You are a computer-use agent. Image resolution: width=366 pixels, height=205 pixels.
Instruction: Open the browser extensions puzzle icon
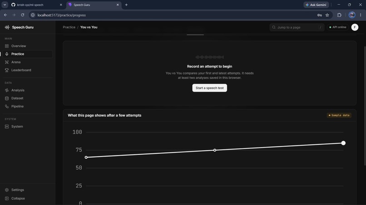coord(339,15)
